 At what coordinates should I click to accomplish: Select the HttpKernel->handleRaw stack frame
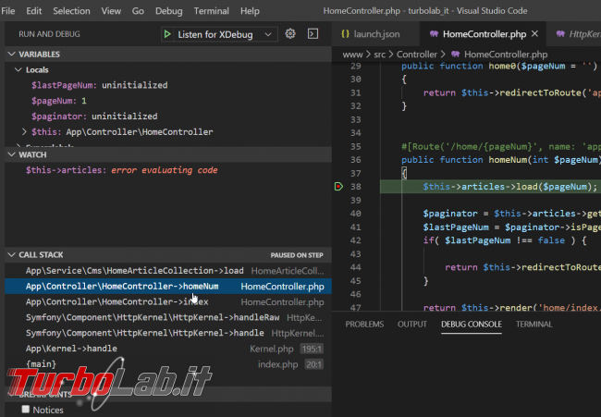click(x=168, y=317)
